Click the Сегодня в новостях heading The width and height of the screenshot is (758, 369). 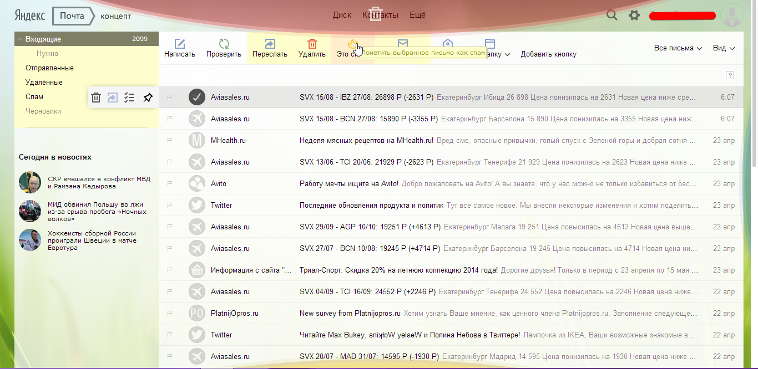coord(55,157)
